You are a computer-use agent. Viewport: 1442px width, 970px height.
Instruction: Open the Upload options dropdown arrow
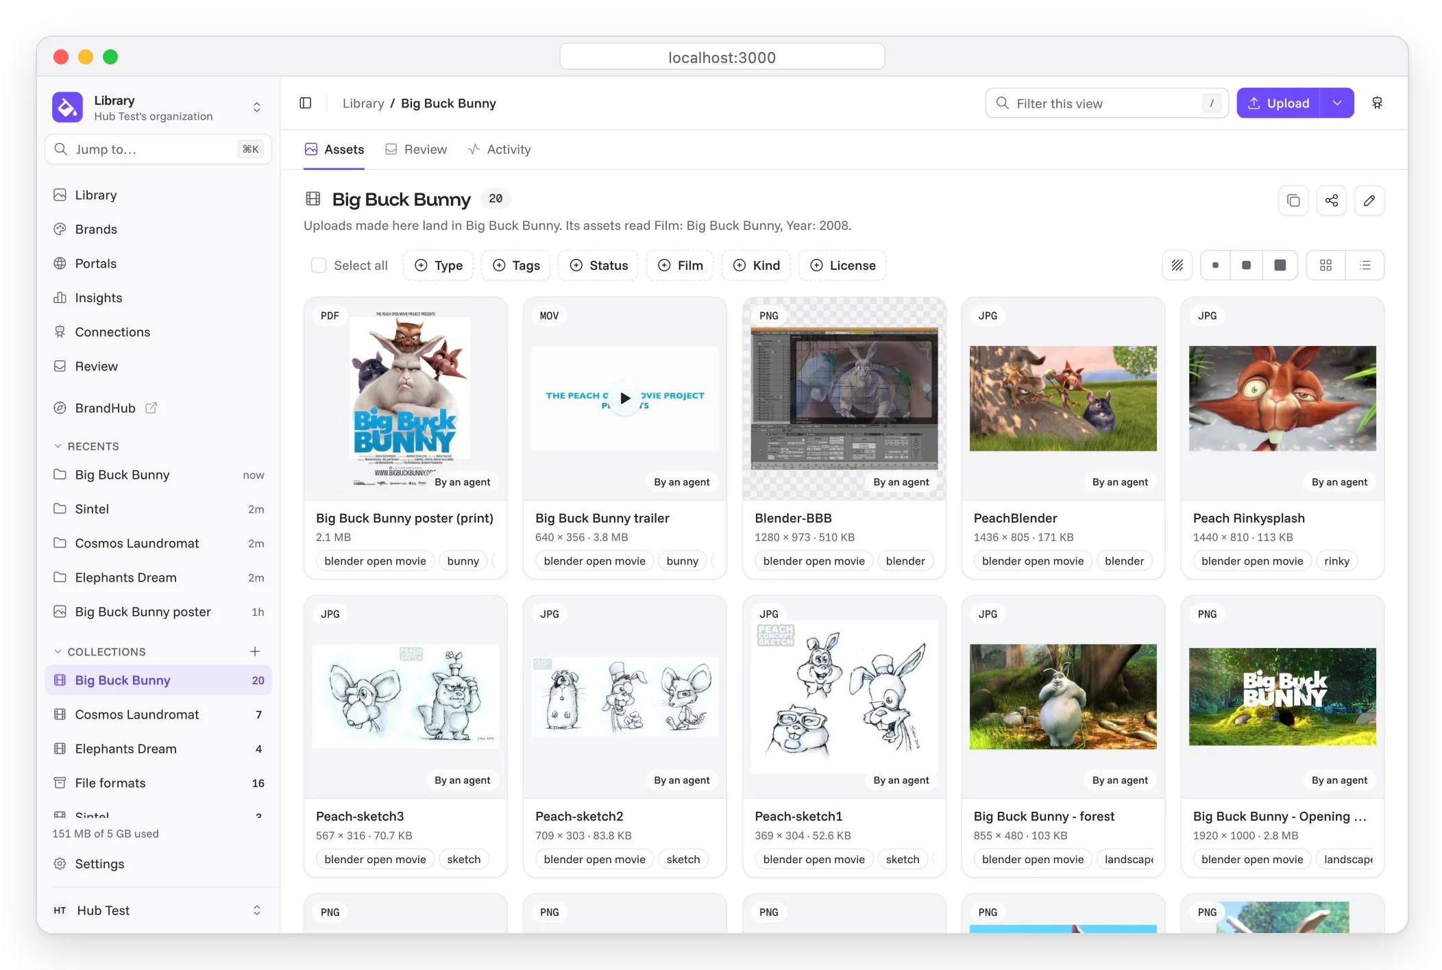[1337, 103]
